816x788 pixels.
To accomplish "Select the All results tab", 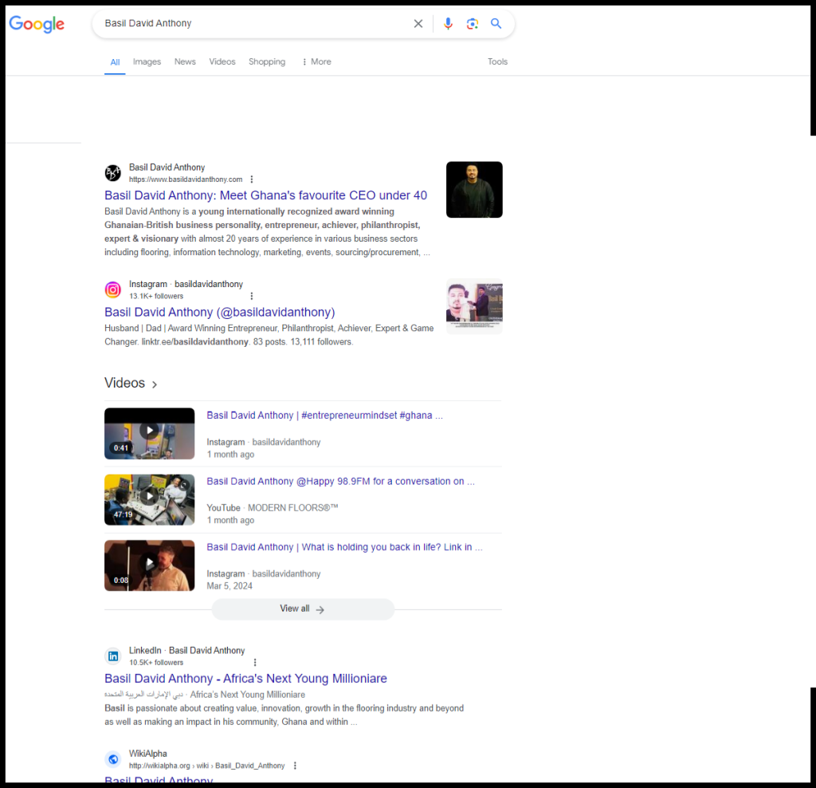I will coord(115,62).
